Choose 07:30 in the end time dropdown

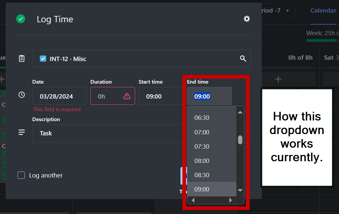[202, 146]
